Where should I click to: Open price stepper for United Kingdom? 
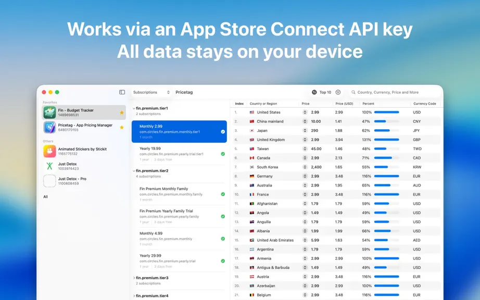pyautogui.click(x=305, y=140)
